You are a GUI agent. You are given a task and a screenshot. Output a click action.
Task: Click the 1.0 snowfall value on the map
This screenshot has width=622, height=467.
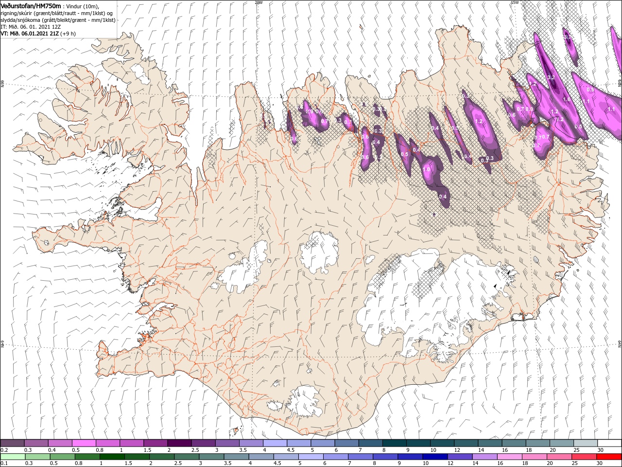427,170
